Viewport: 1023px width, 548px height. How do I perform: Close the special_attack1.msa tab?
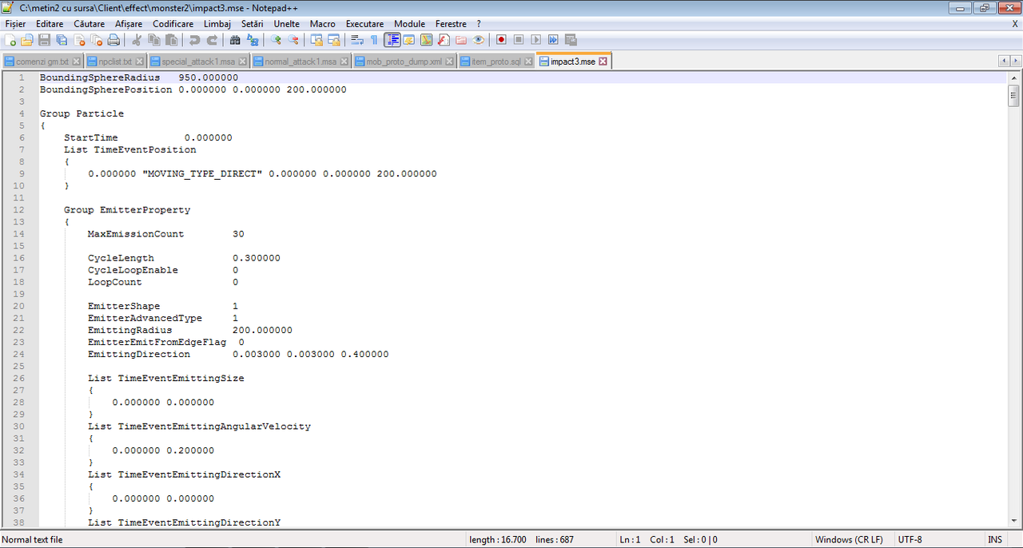coord(243,62)
